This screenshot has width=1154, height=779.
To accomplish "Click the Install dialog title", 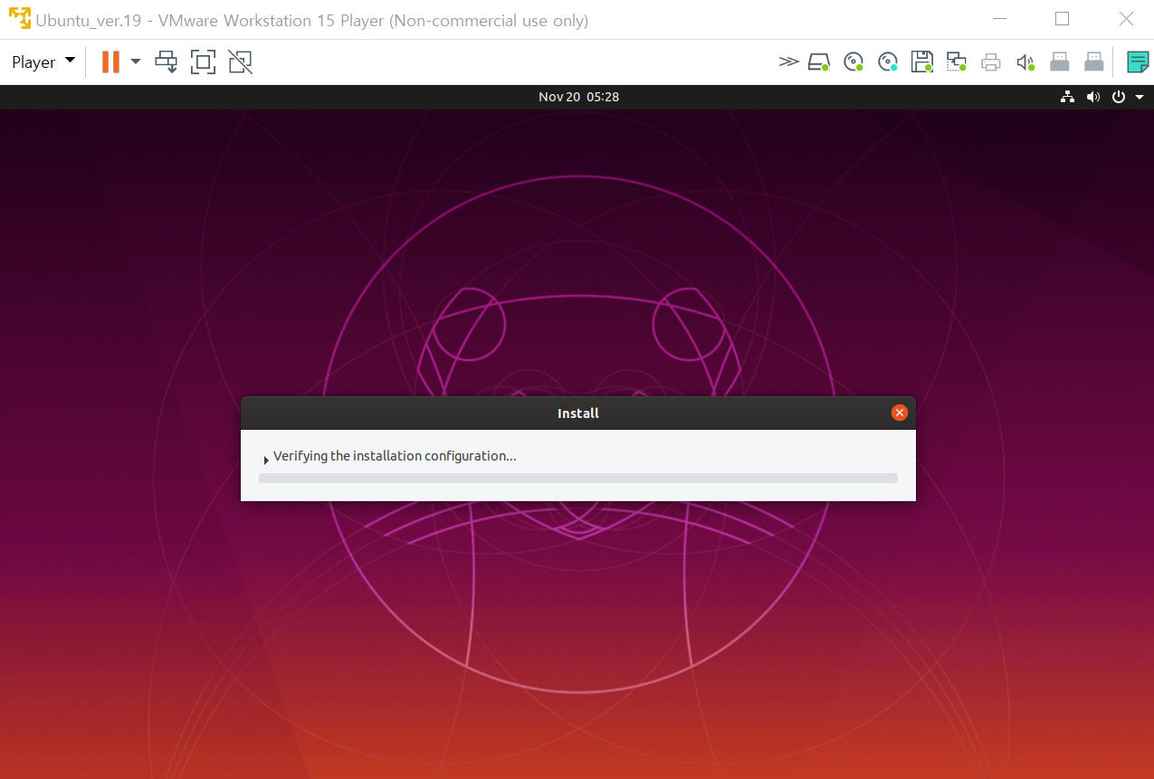I will [578, 413].
